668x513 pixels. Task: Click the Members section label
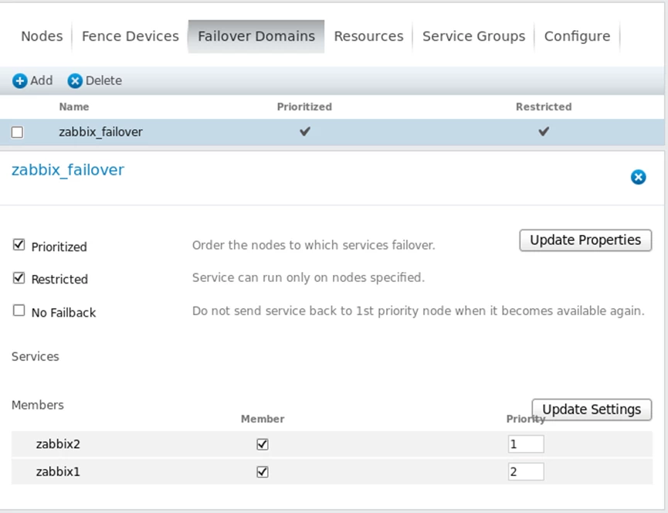click(38, 405)
